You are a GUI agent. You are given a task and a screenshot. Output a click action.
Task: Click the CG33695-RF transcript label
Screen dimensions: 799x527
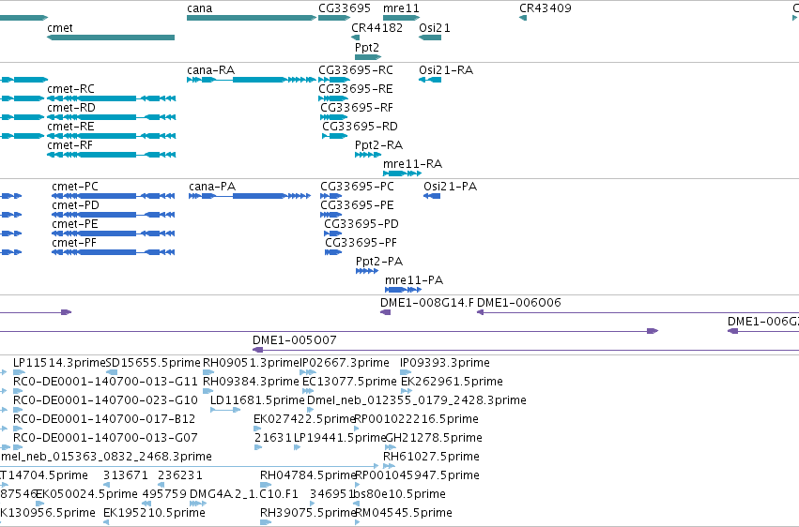[x=357, y=108]
